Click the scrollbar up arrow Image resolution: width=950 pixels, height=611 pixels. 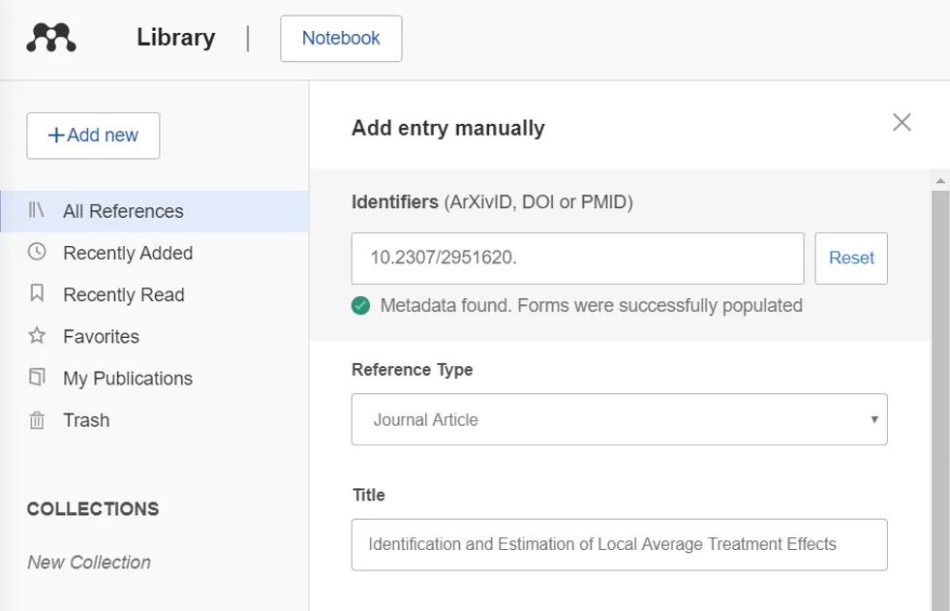tap(939, 180)
